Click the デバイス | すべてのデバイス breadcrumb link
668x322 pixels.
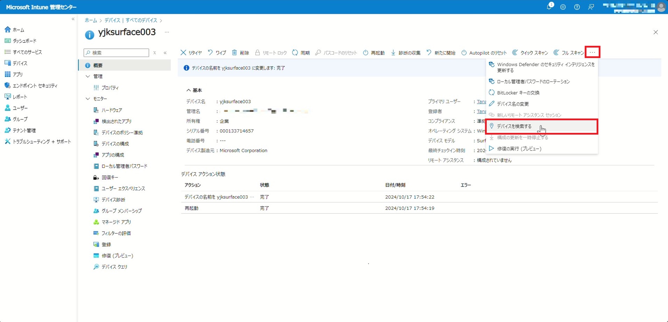131,20
